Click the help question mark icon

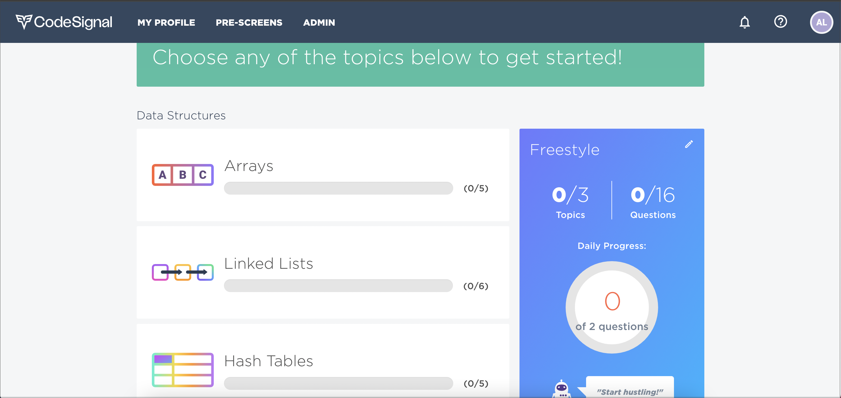[780, 22]
